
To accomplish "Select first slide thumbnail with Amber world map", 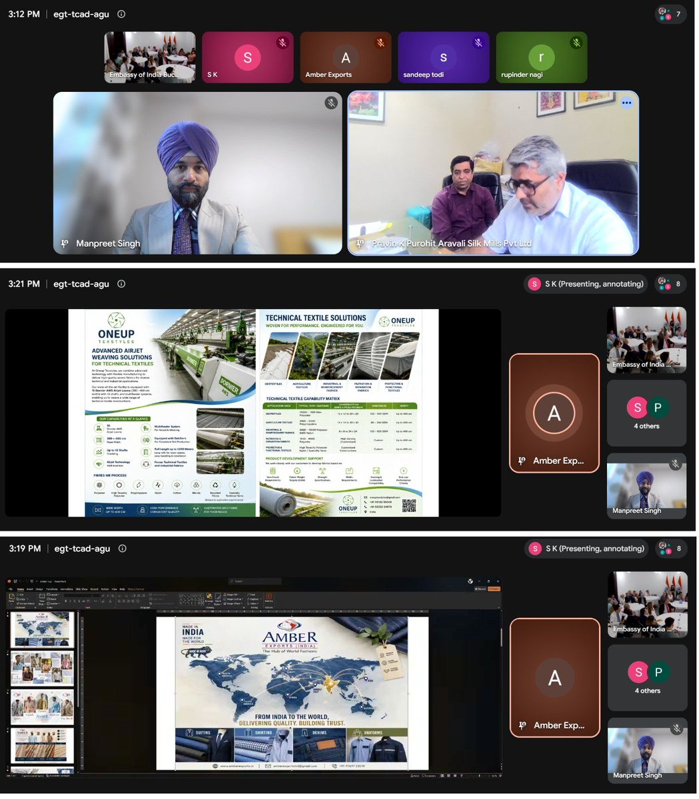I will 43,629.
